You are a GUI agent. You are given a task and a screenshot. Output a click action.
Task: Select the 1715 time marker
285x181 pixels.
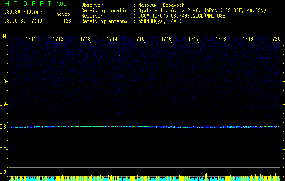click(x=139, y=39)
